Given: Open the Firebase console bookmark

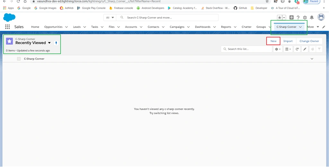Looking at the screenshot, I should (121, 8).
